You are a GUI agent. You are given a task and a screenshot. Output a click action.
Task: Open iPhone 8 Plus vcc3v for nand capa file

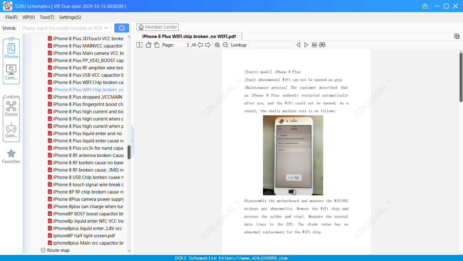(x=86, y=148)
